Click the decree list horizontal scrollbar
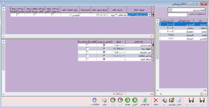Image resolution: width=209 pixels, height=108 pixels. tap(78, 36)
